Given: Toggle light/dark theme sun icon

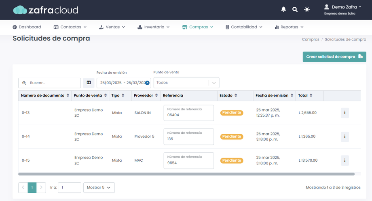Looking at the screenshot, I should tap(307, 9).
